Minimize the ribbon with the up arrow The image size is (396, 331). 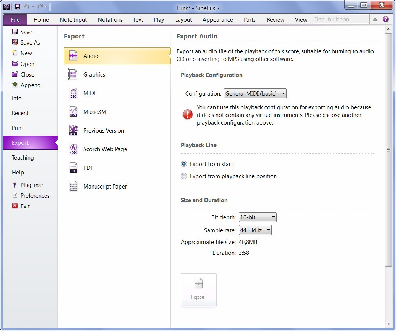(x=375, y=19)
